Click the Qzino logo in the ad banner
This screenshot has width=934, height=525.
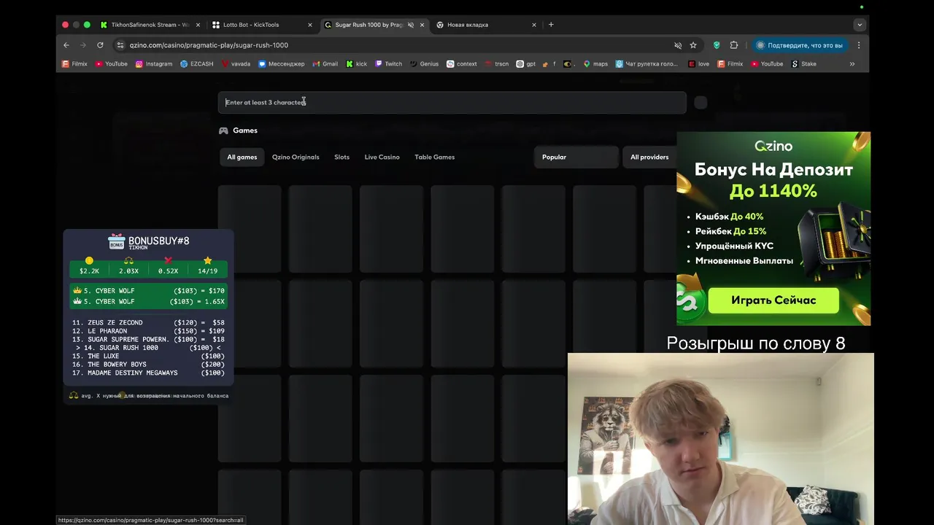point(773,146)
